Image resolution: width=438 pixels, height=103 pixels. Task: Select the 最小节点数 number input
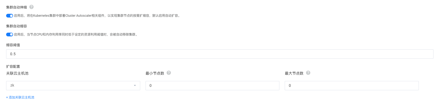point(212,85)
